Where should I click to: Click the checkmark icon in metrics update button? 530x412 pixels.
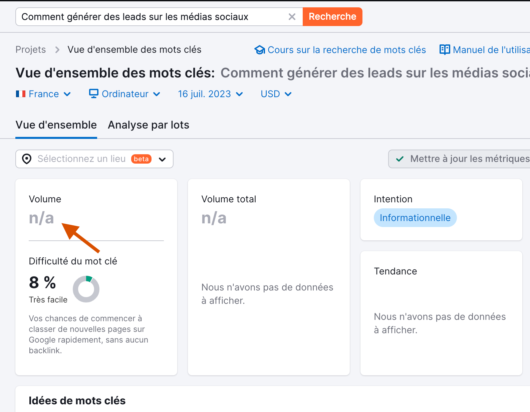tap(400, 159)
